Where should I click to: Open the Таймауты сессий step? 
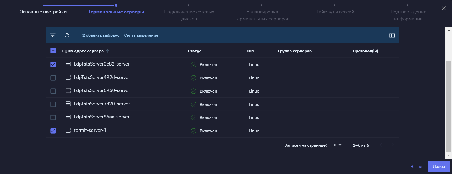click(x=335, y=12)
